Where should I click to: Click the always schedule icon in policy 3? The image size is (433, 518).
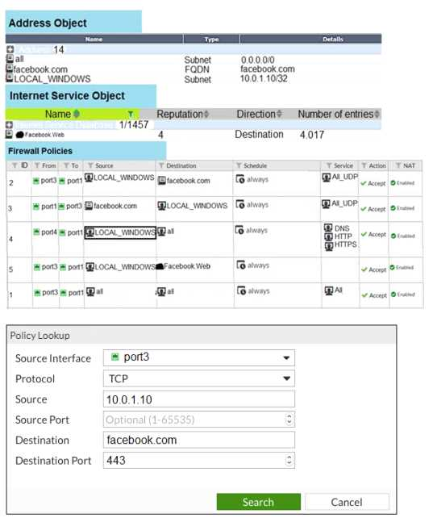click(240, 204)
